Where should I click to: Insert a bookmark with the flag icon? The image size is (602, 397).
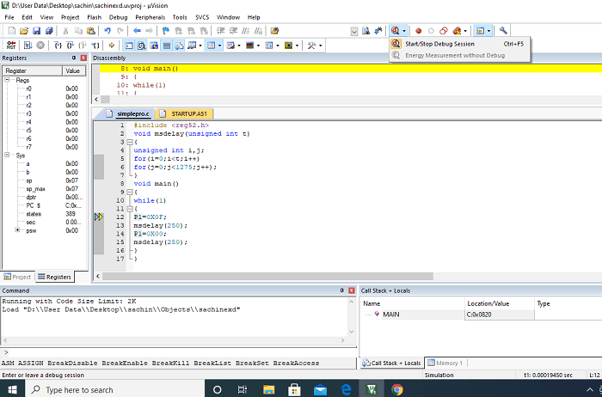(166, 31)
